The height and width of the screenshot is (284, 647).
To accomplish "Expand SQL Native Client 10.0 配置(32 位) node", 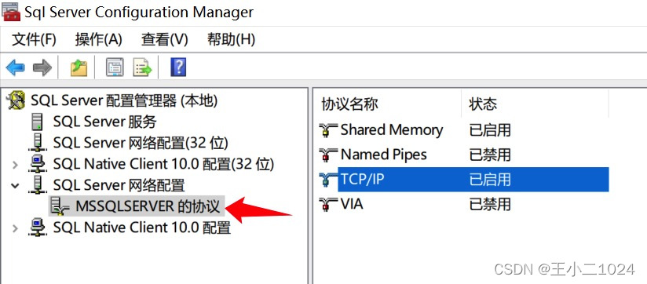I will (15, 165).
